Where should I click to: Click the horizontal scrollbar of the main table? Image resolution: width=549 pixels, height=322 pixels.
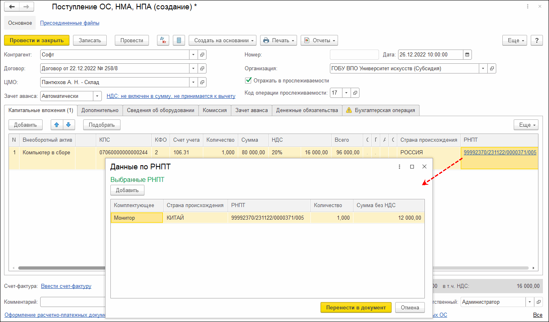click(273, 268)
